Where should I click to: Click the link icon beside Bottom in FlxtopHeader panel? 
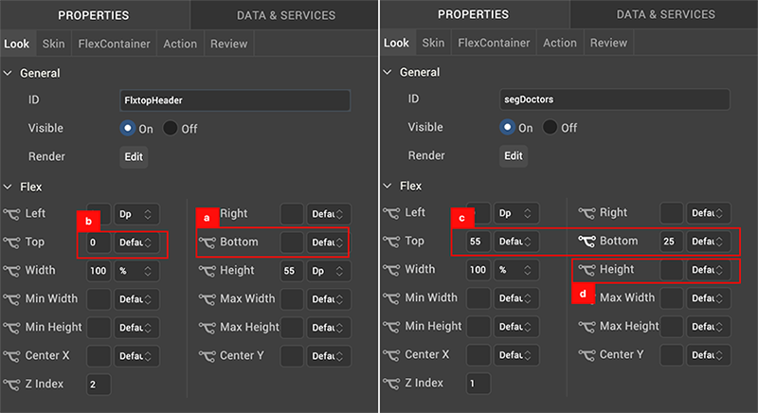(206, 242)
